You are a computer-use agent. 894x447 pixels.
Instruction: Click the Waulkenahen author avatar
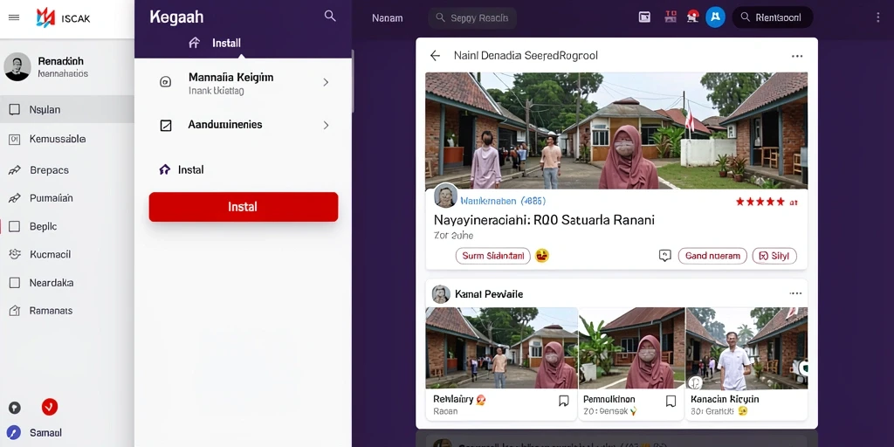pos(446,196)
